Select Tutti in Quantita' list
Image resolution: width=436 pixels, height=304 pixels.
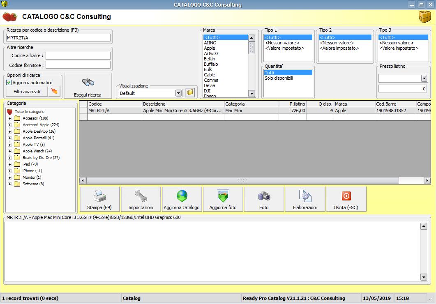(x=288, y=73)
